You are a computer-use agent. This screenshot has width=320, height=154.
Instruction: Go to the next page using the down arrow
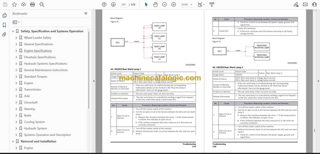[x=113, y=5]
